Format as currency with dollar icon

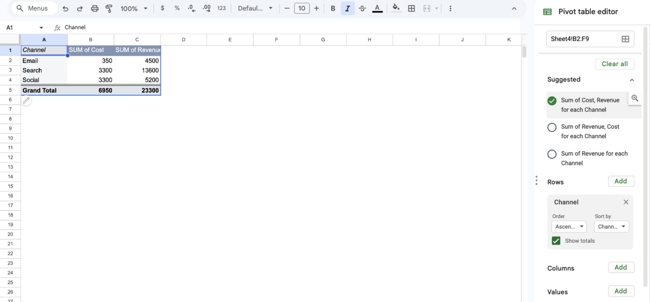(163, 9)
